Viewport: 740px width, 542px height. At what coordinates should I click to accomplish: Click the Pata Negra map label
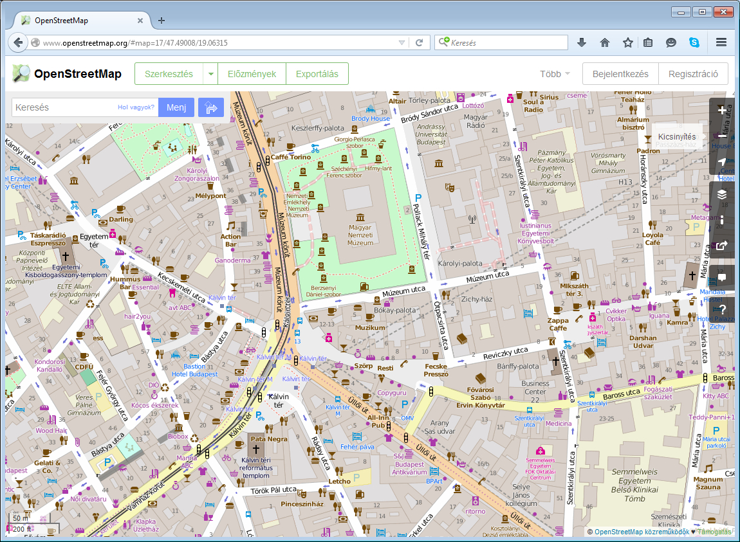(269, 438)
